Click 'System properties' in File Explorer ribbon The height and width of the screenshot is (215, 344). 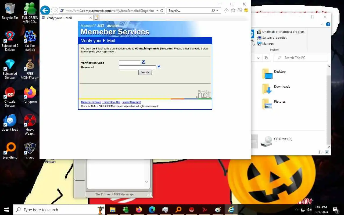(x=272, y=38)
